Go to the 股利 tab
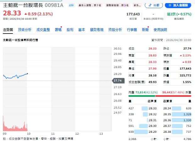195x145 pixels. pos(70,30)
